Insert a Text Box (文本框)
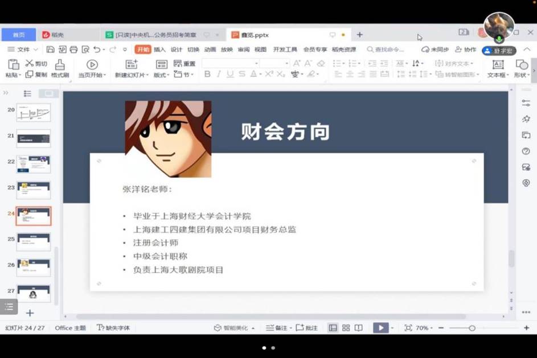This screenshot has width=537, height=358. pyautogui.click(x=497, y=64)
